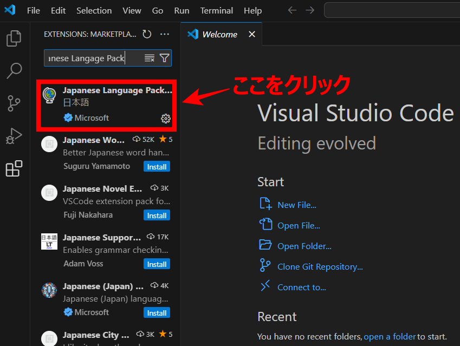Open the Help menu
Viewport: 460px width, 346px height.
[x=252, y=10]
